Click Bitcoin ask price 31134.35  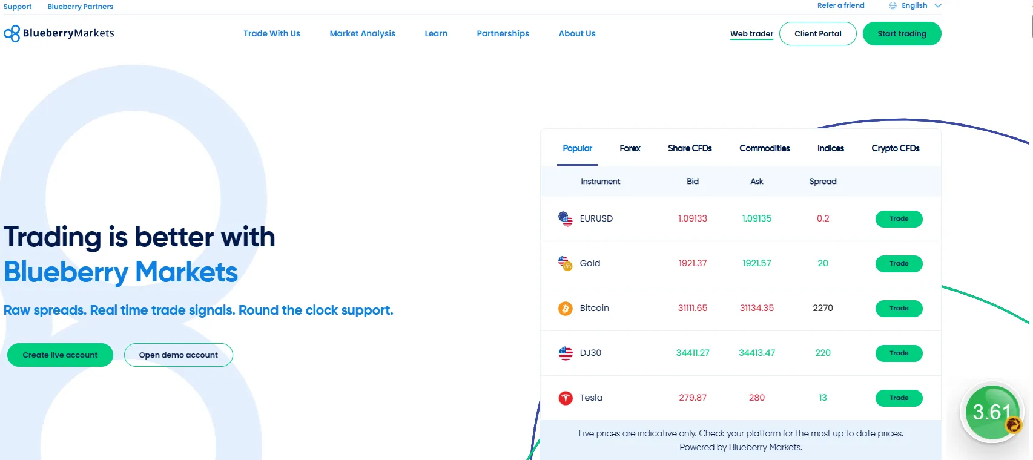click(756, 308)
